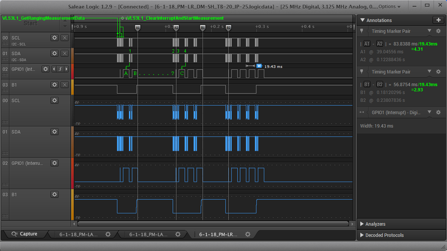Open settings gear for digital B1 channel
The image size is (447, 251).
(x=55, y=85)
